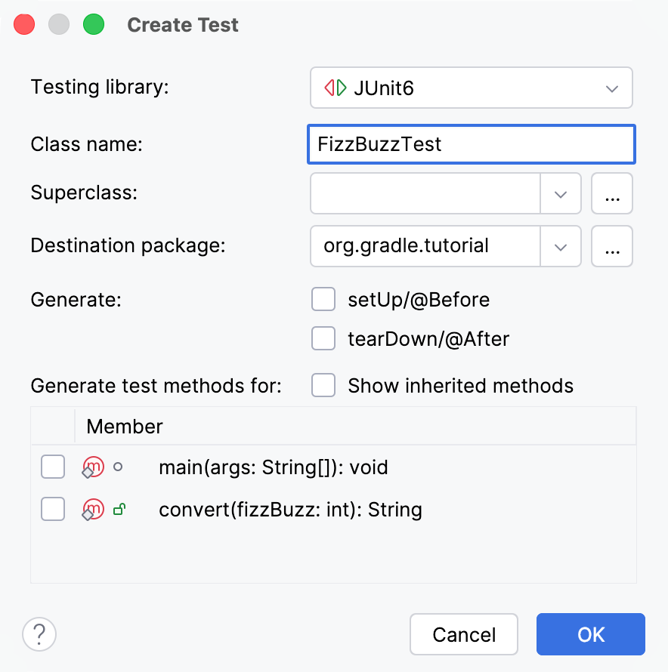Screen dimensions: 668x672
Task: Open the Destination package dropdown
Action: point(561,246)
